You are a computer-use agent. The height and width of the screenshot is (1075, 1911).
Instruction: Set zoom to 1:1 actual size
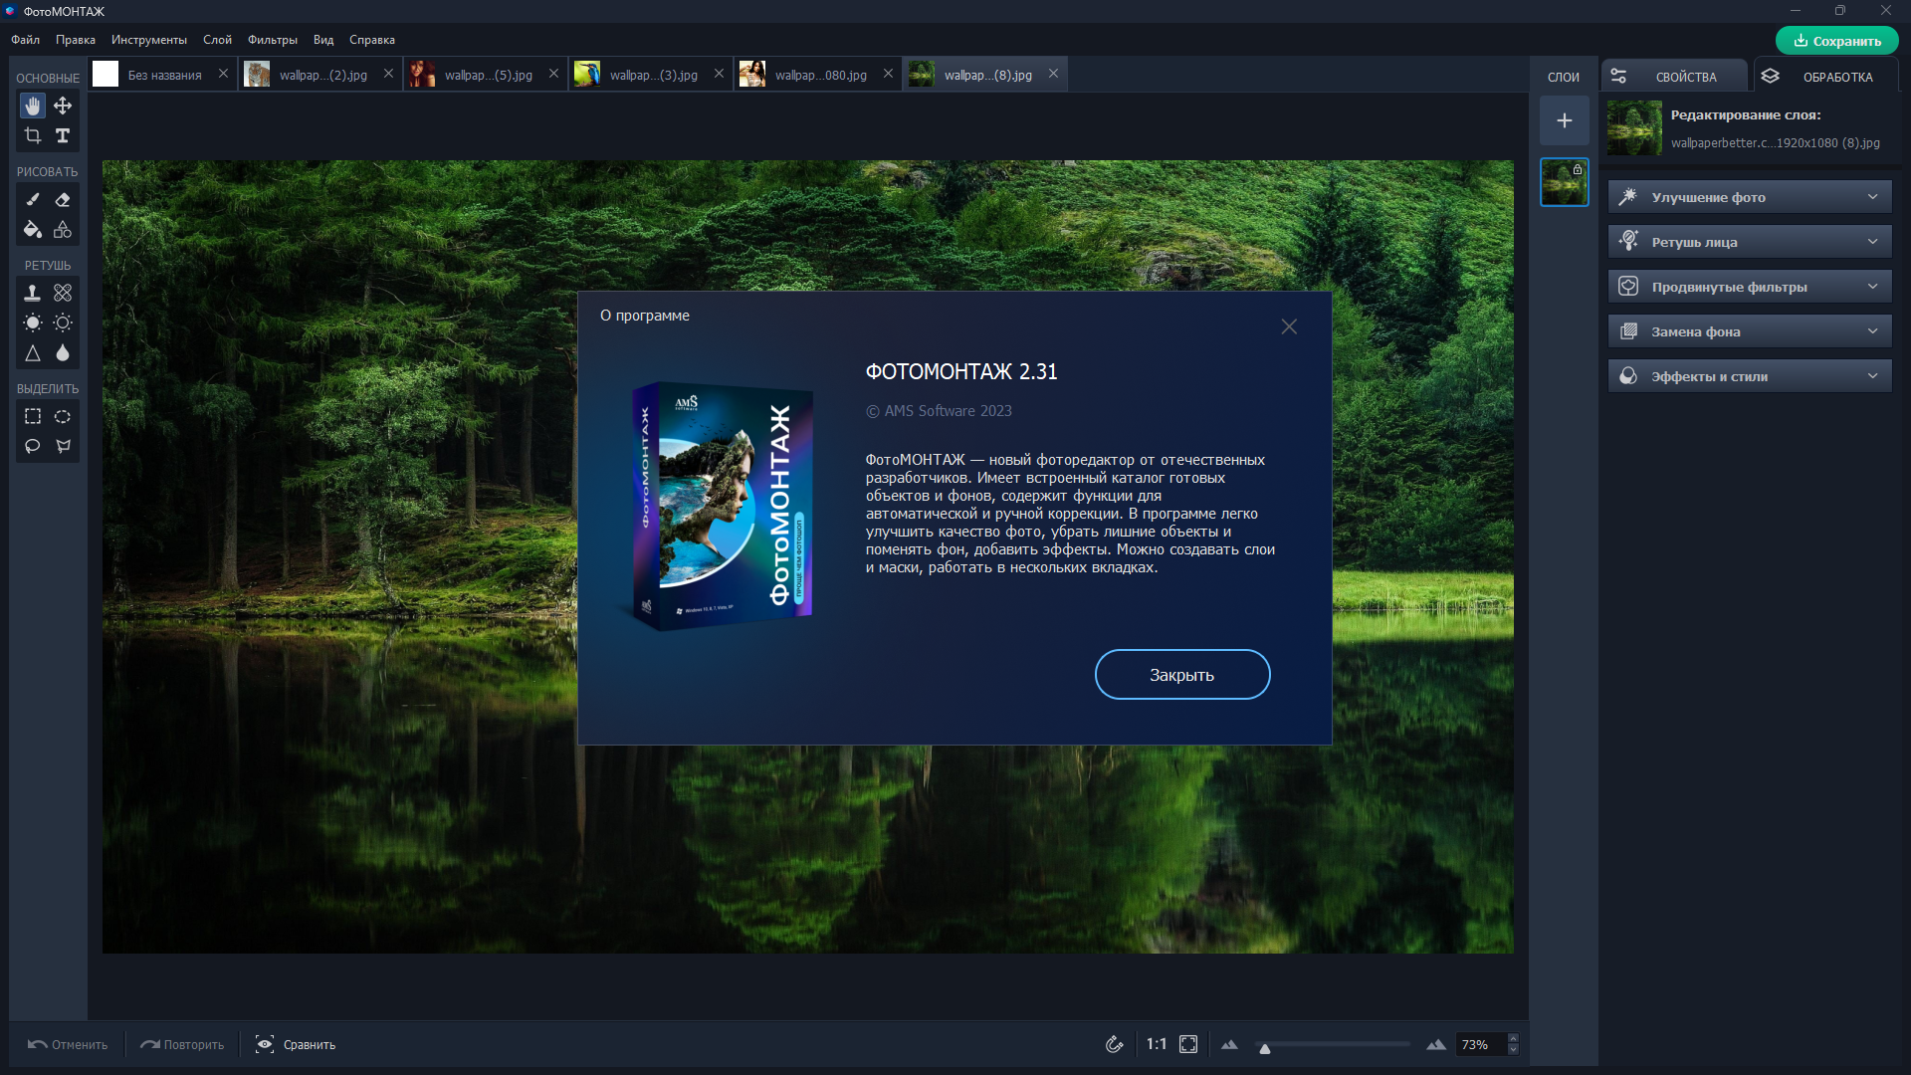click(x=1156, y=1044)
